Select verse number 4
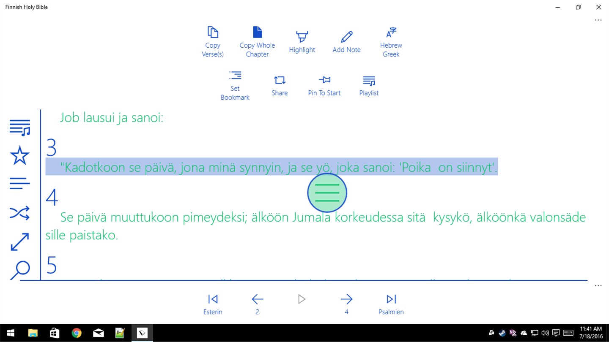The width and height of the screenshot is (609, 342). tap(52, 197)
